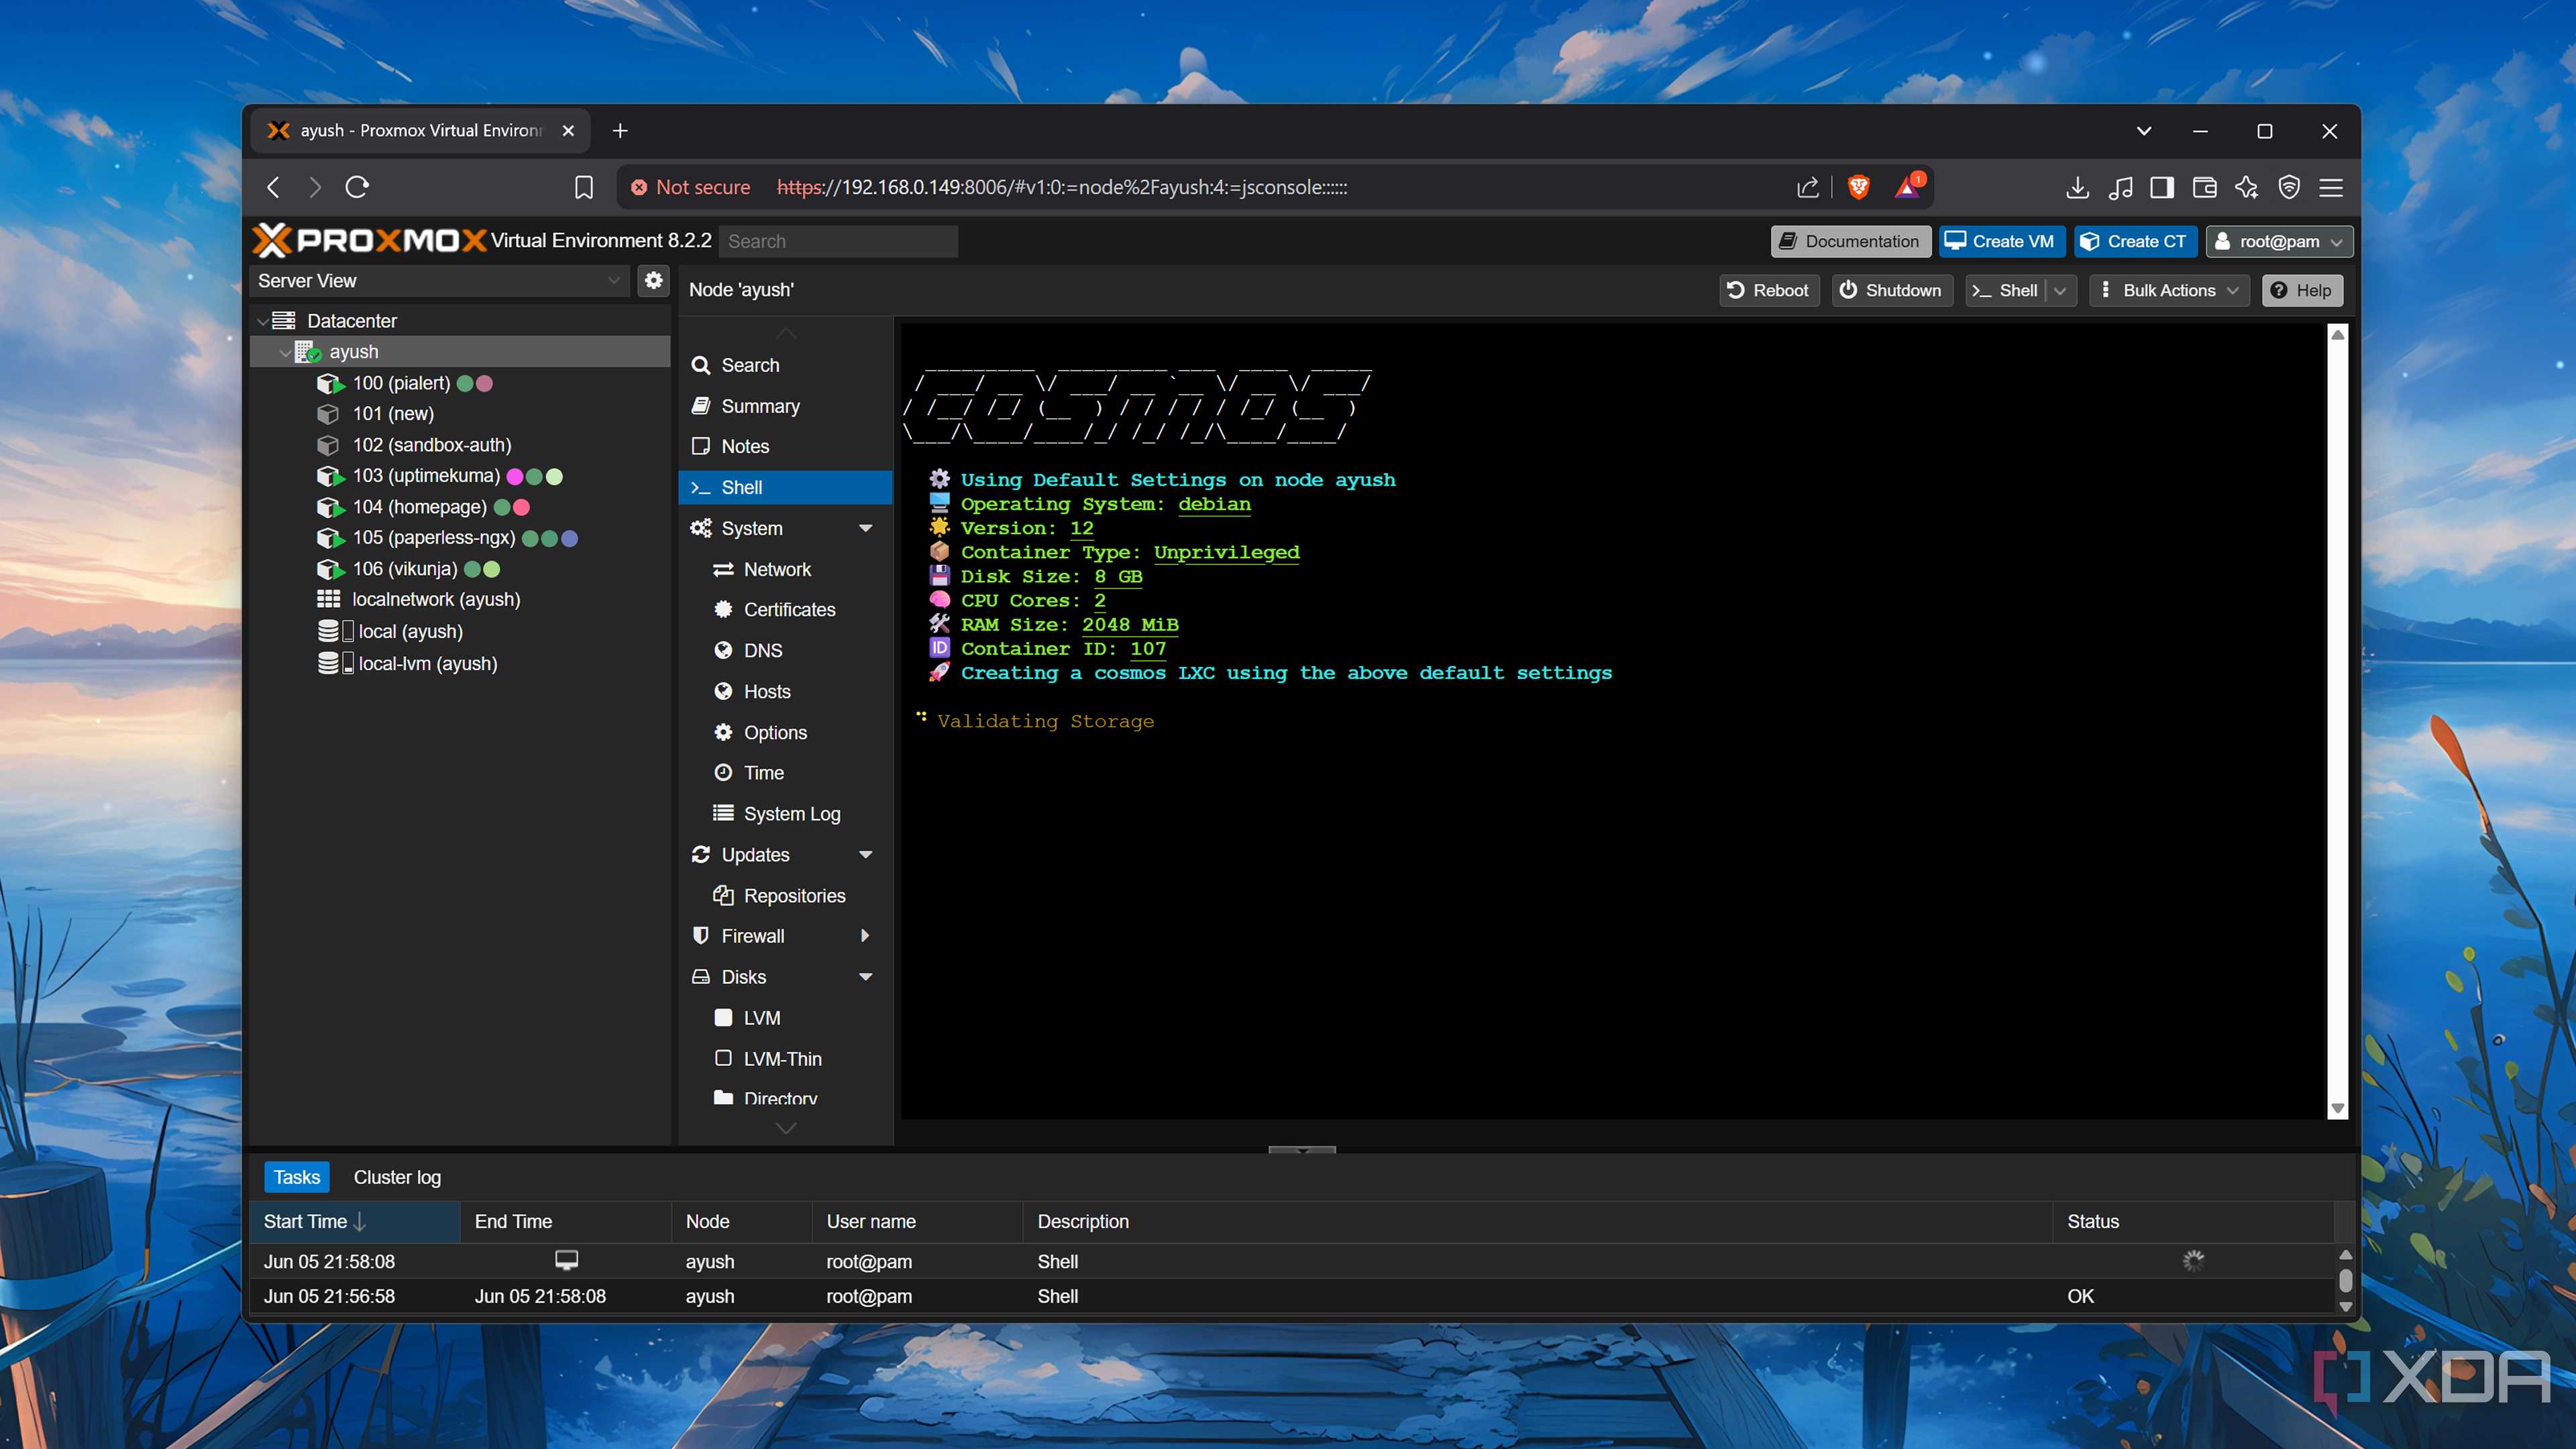The image size is (2576, 1449).
Task: Select the Tasks tab
Action: [297, 1177]
